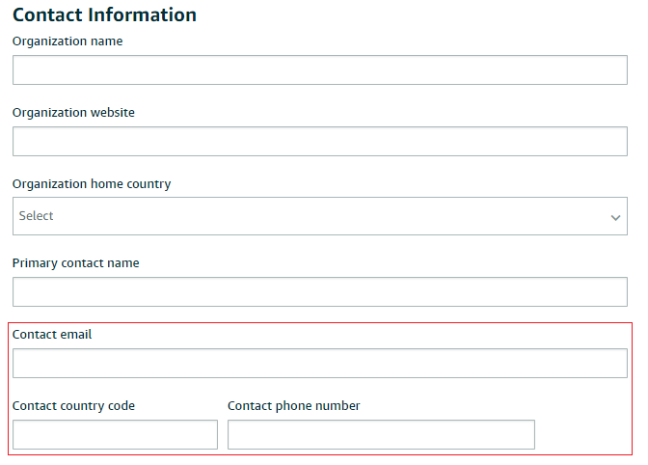
Task: Click the word 'Information' in the title
Action: click(x=142, y=14)
